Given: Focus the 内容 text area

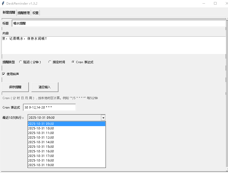Looking at the screenshot, I should [113, 45].
